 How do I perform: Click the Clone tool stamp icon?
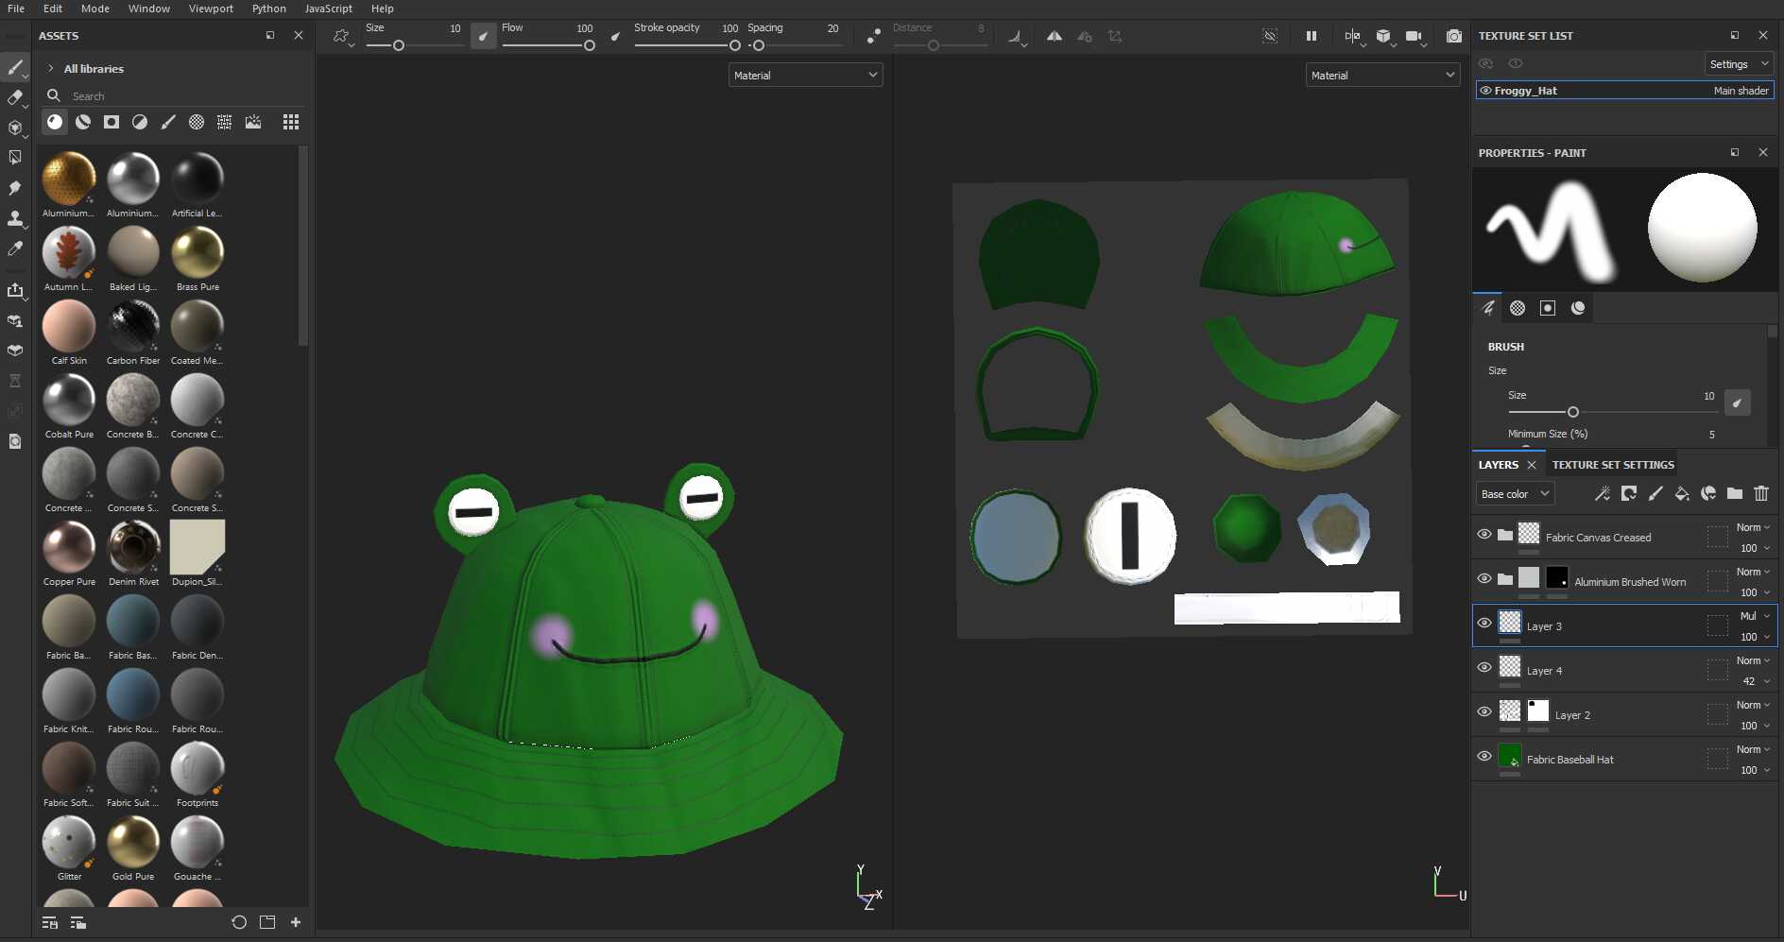click(14, 218)
